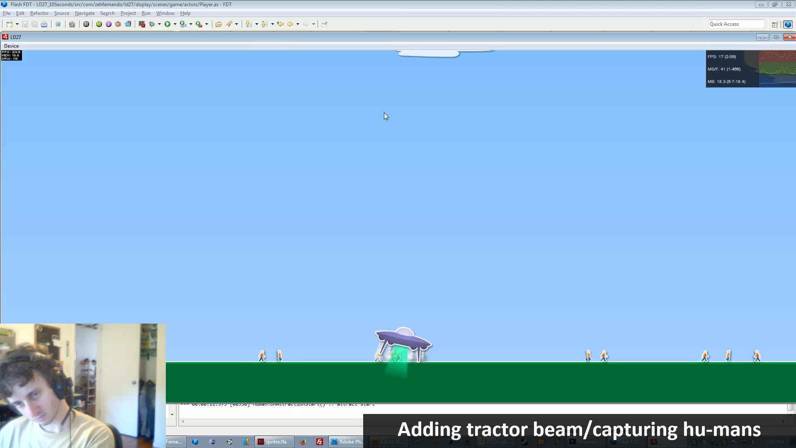Click the Search flashlight icon
The image size is (796, 448).
coord(229,24)
